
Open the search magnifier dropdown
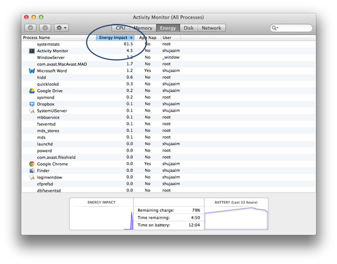(275, 28)
